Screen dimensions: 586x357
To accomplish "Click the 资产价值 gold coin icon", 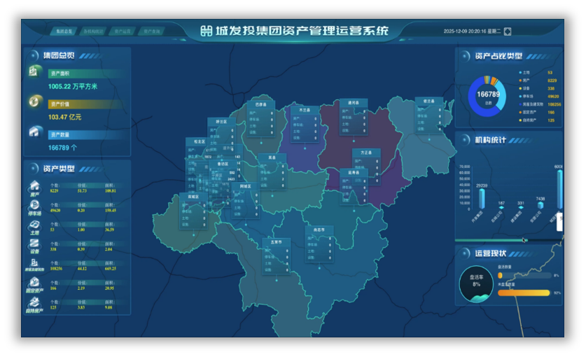I will 34,101.
